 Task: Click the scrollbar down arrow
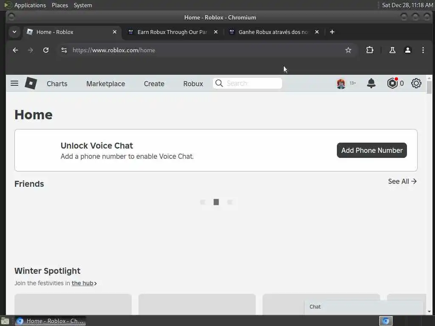pos(429,312)
